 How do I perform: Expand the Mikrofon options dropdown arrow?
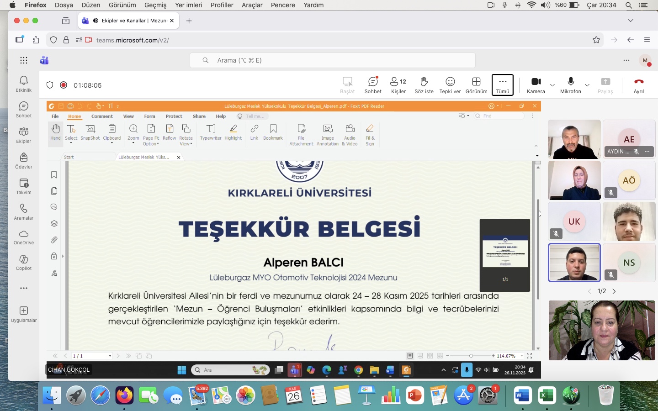pos(587,85)
